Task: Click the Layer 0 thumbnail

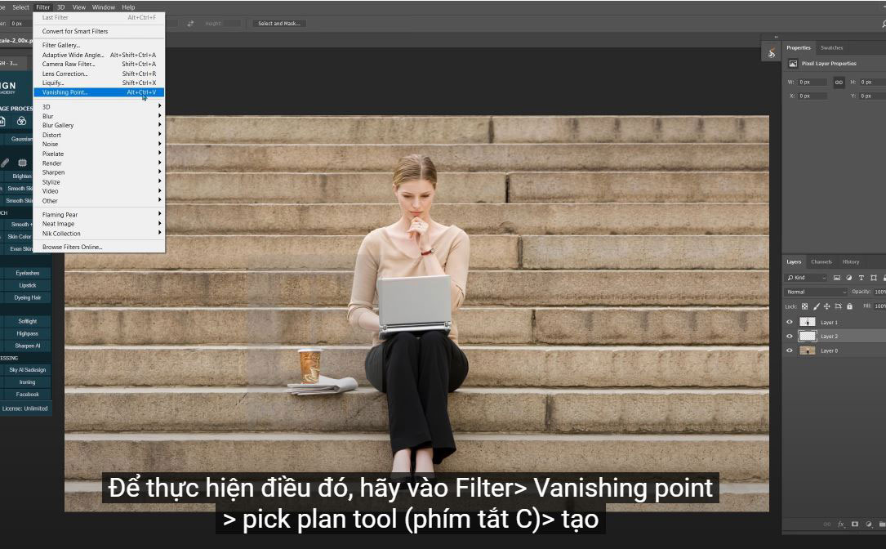Action: (x=807, y=350)
